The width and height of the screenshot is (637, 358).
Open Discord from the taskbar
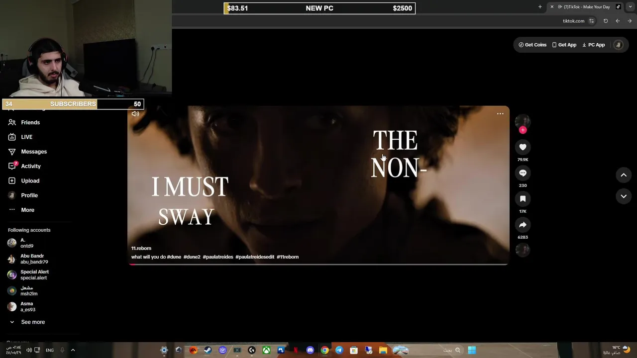[x=310, y=350]
